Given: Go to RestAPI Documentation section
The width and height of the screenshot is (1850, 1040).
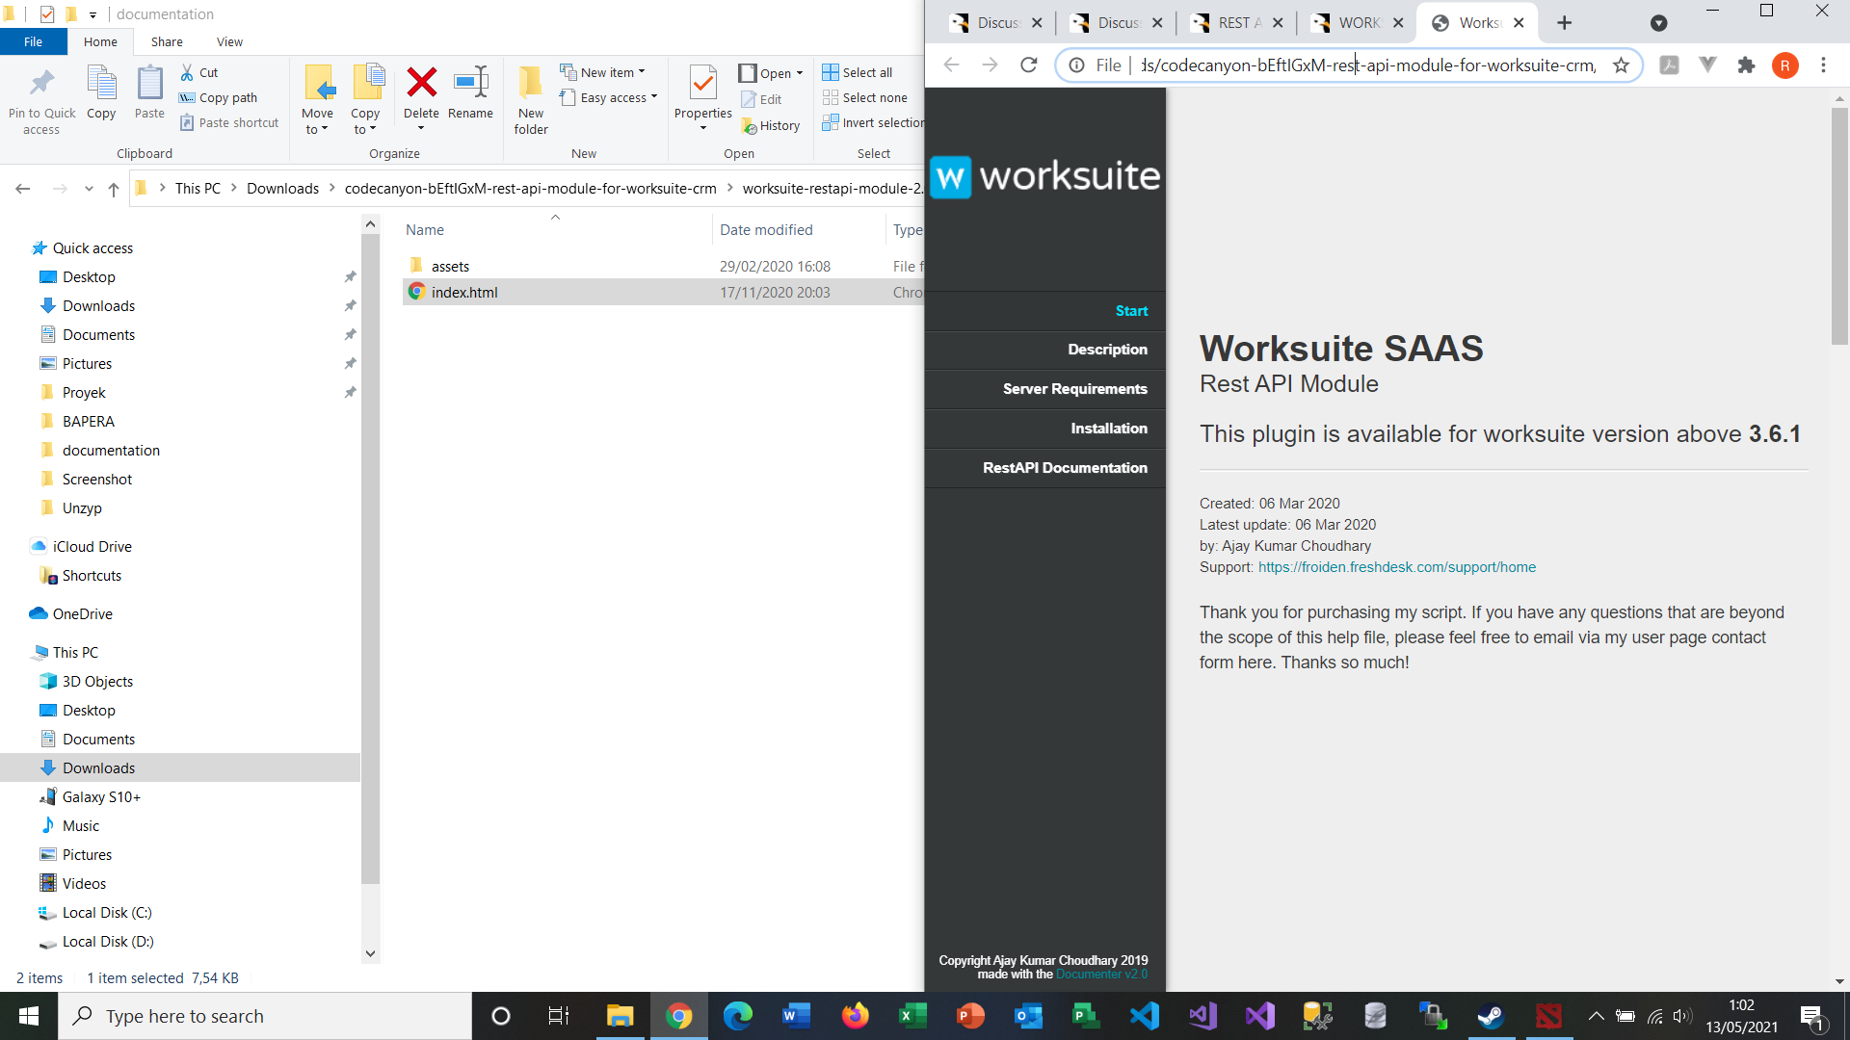Looking at the screenshot, I should [1064, 468].
